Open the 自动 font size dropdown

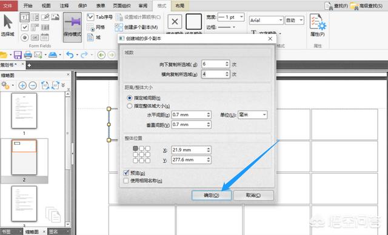tap(294, 20)
